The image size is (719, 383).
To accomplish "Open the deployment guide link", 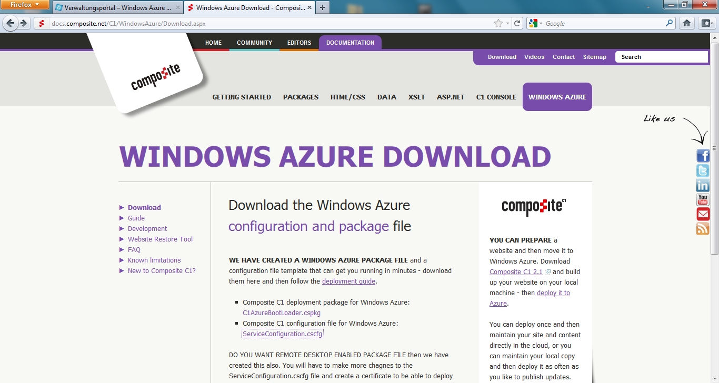I will pos(348,281).
